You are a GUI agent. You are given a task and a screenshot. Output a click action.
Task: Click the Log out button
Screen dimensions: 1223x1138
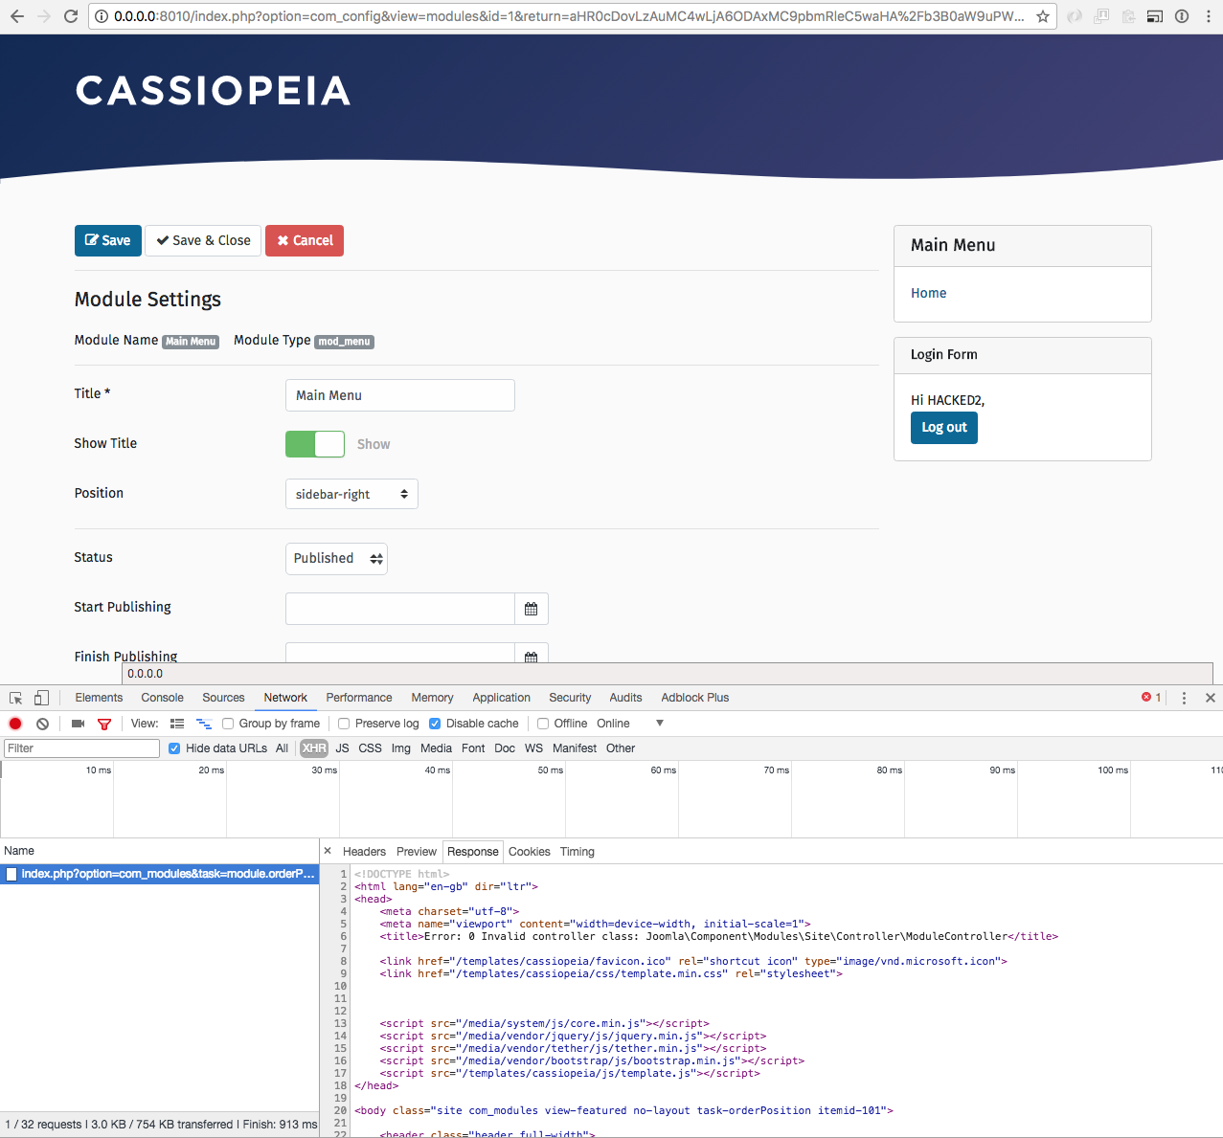click(x=944, y=428)
